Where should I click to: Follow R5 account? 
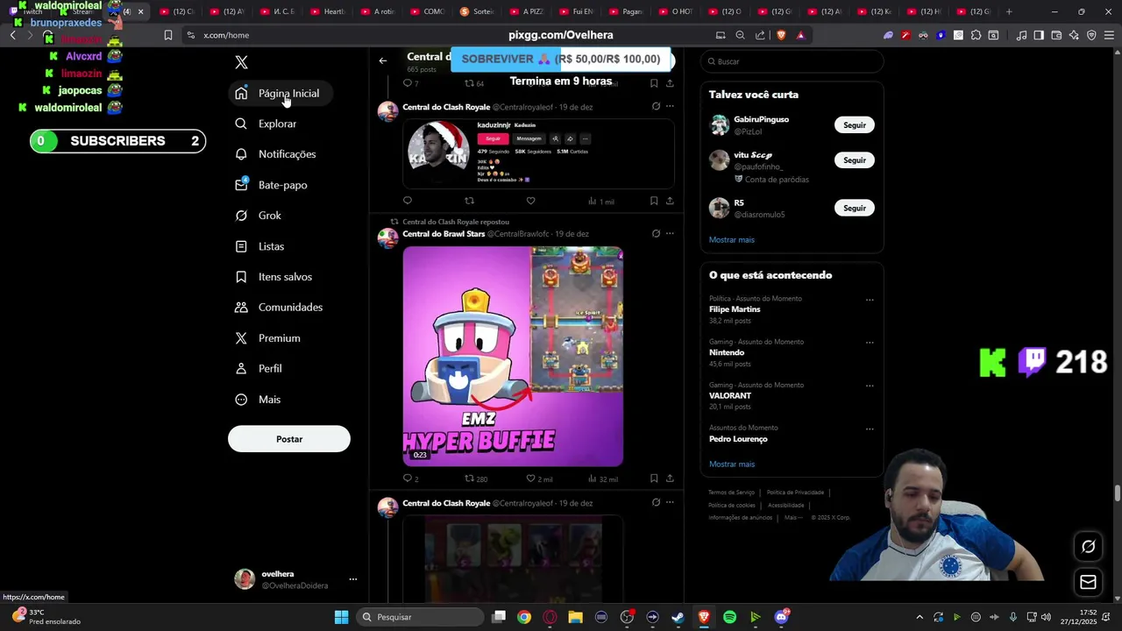pyautogui.click(x=855, y=209)
